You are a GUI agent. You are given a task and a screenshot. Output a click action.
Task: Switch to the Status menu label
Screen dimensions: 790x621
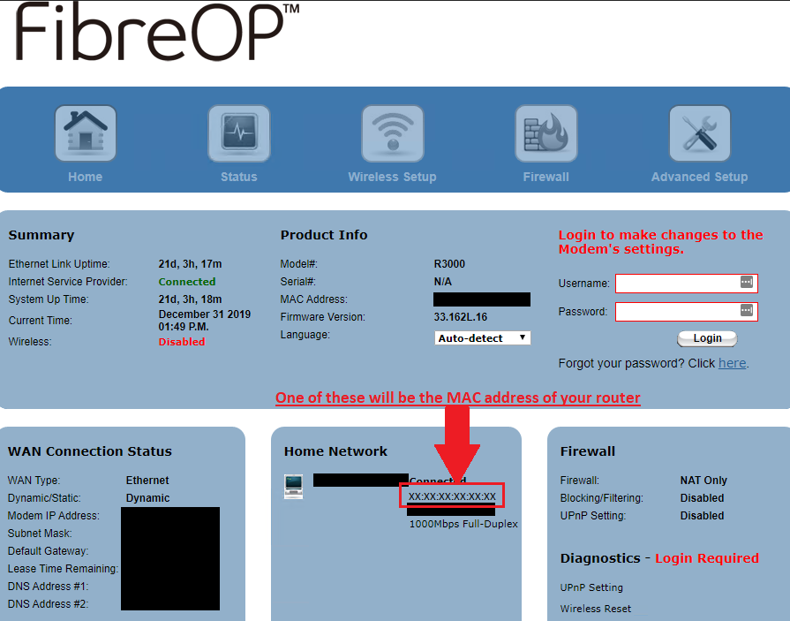click(239, 177)
